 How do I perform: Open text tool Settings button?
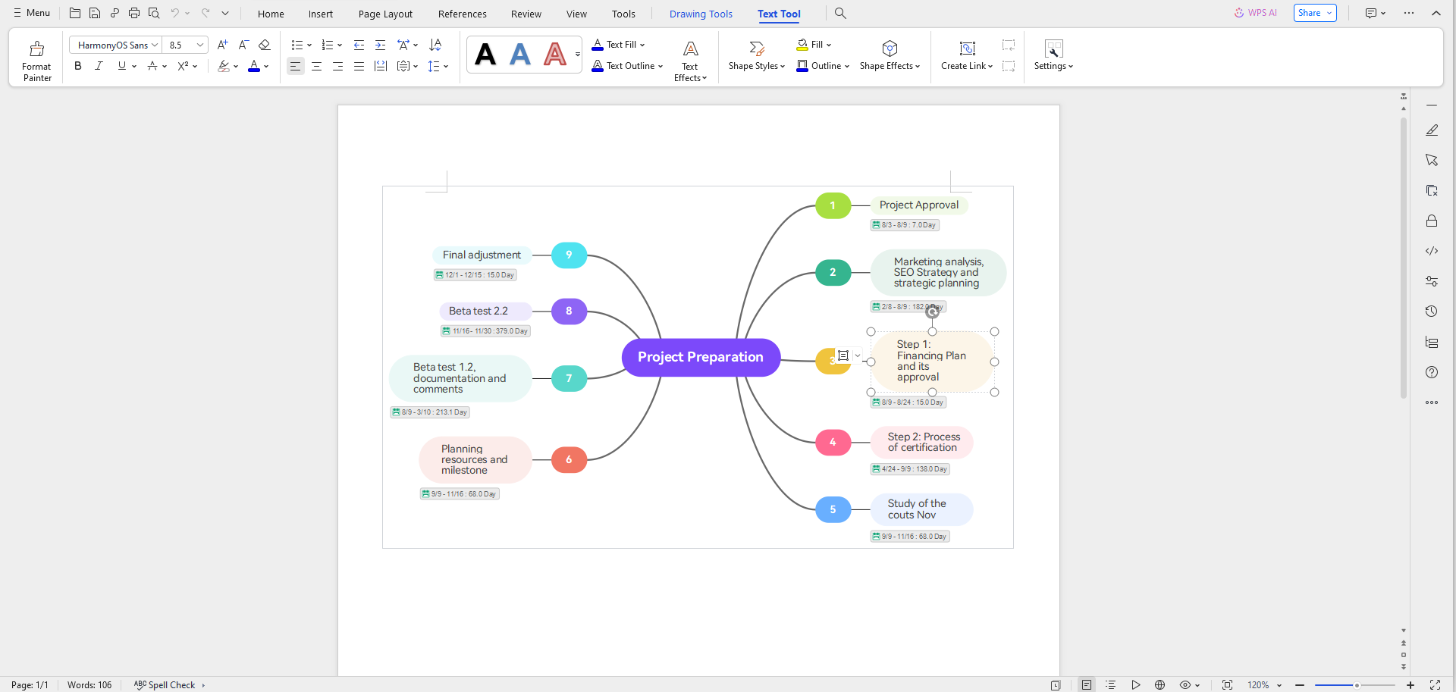click(x=1053, y=56)
